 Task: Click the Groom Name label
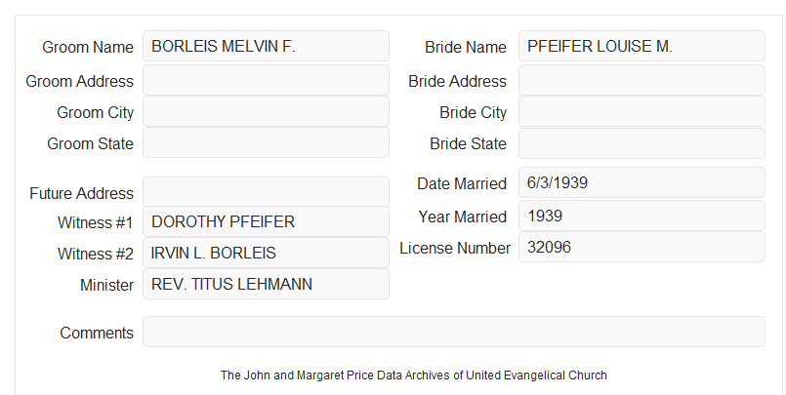tap(88, 47)
